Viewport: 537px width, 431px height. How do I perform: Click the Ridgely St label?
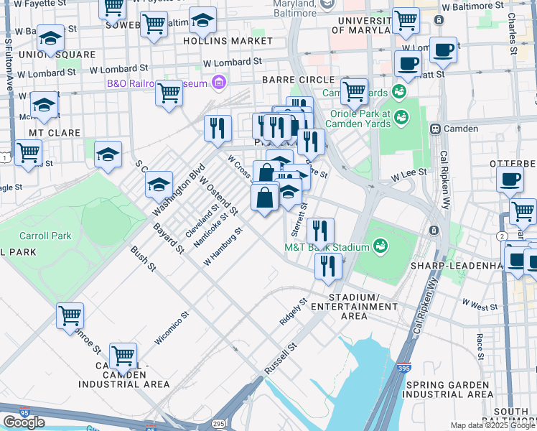[294, 312]
